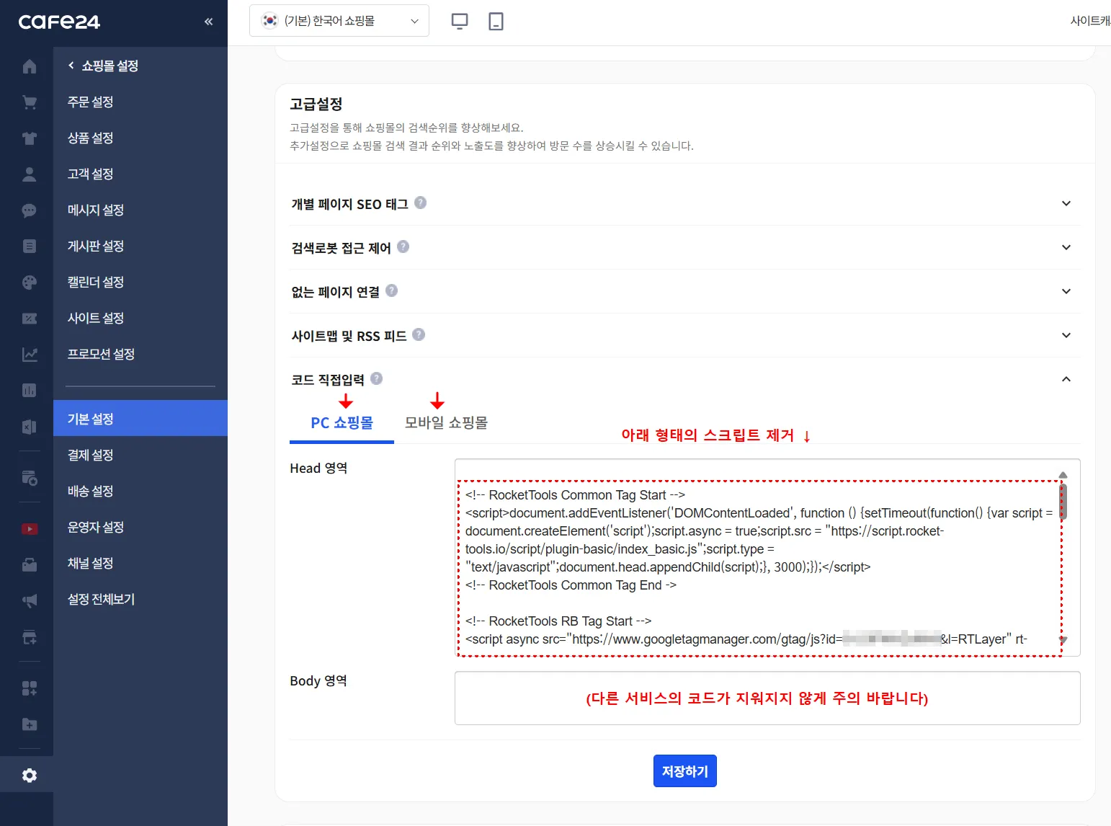Viewport: 1111px width, 826px height.
Task: Open the folder with plus icon
Action: (30, 724)
